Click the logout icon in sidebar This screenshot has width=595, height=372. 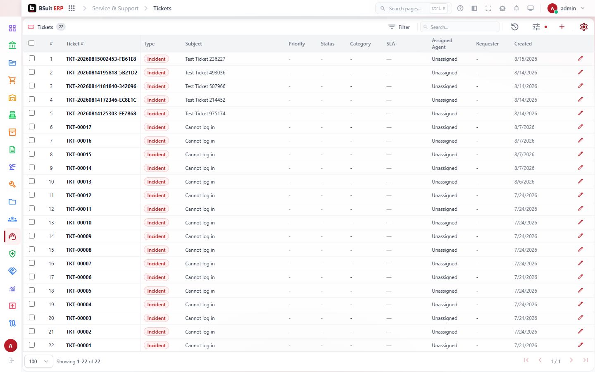(x=11, y=360)
